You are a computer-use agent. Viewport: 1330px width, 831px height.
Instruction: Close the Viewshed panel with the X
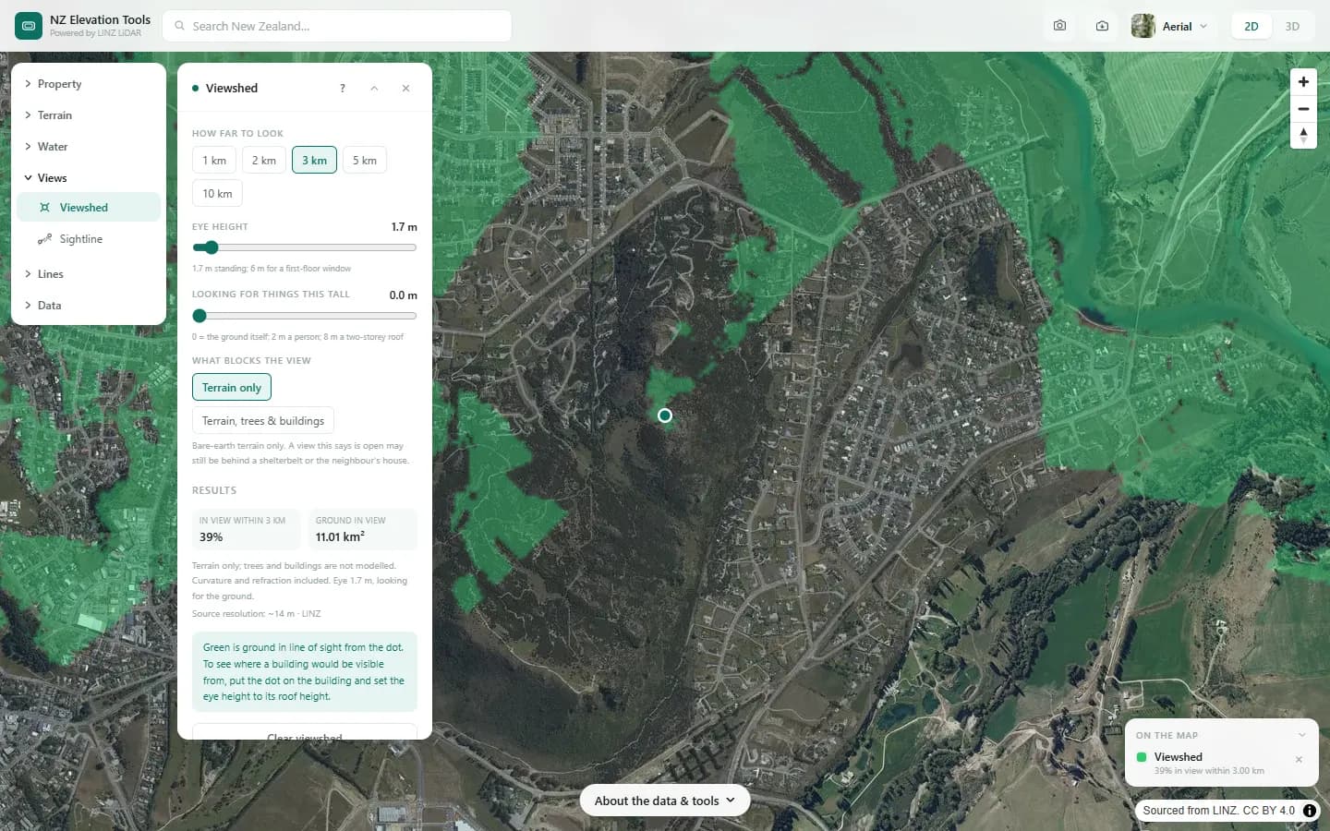coord(405,89)
